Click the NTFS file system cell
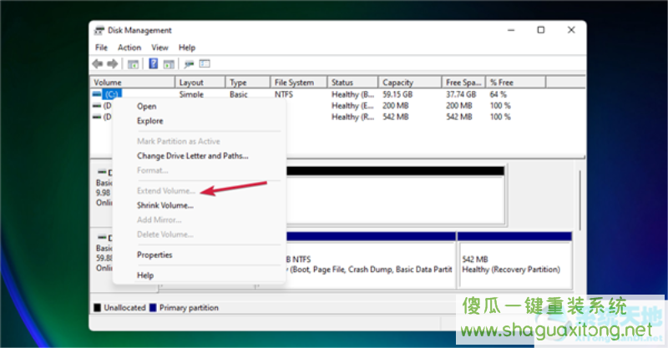 click(x=284, y=94)
